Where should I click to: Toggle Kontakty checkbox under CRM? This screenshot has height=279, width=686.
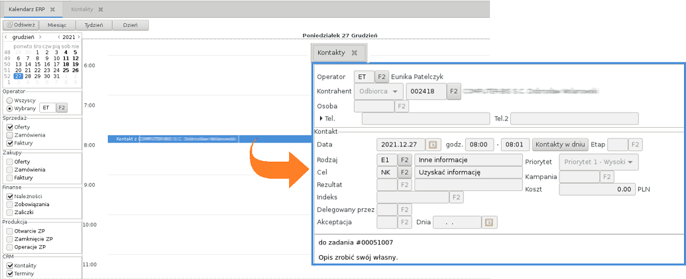10,266
